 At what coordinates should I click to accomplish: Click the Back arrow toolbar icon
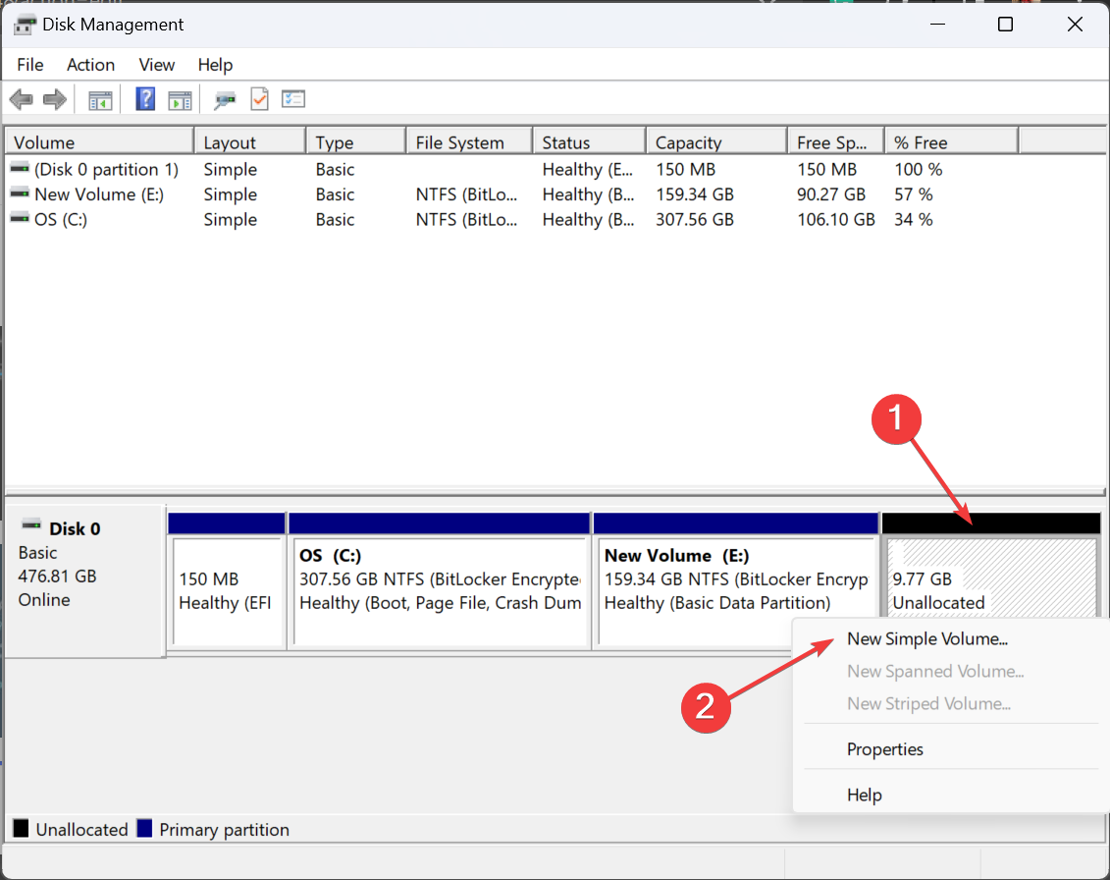22,99
